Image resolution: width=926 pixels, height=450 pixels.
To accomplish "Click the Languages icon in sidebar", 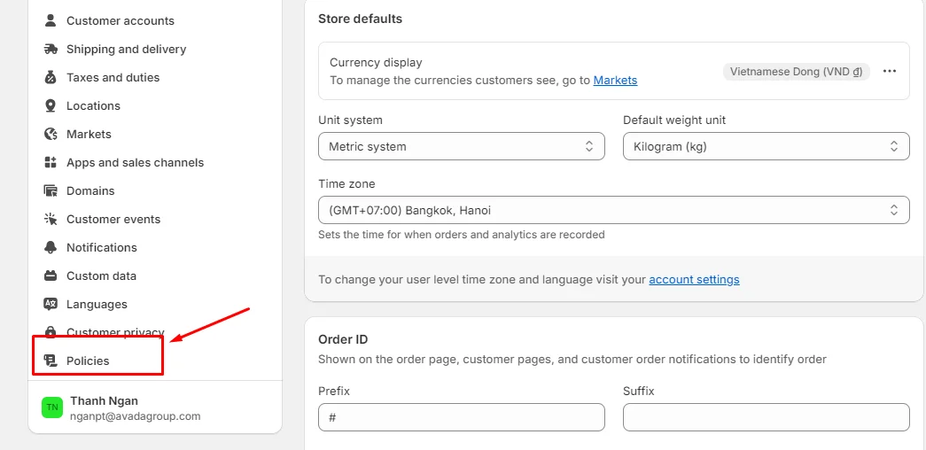I will pos(51,304).
